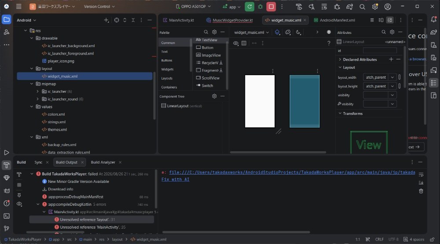Click the Sync Project with Gradle icon

(x=349, y=7)
